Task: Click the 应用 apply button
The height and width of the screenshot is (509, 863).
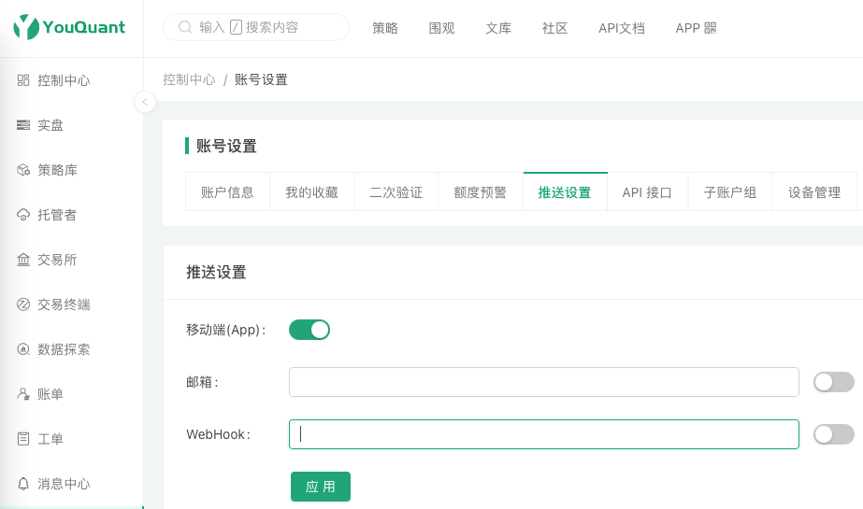Action: (321, 487)
